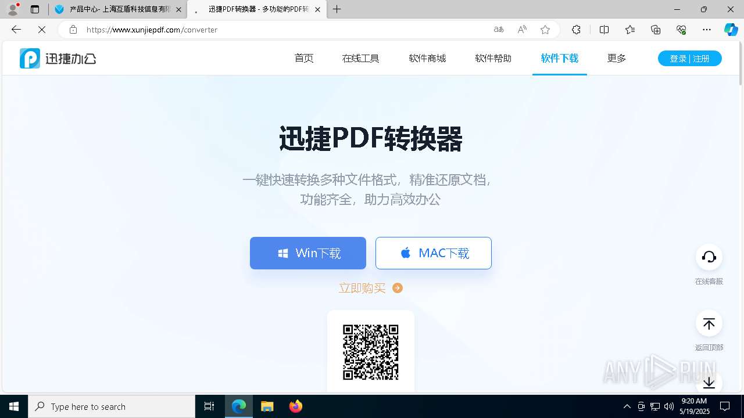Open the Extensions puzzle icon
Viewport: 744px width, 418px height.
tap(576, 30)
